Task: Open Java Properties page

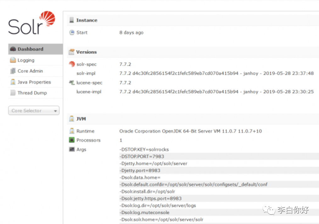Action: 36,82
